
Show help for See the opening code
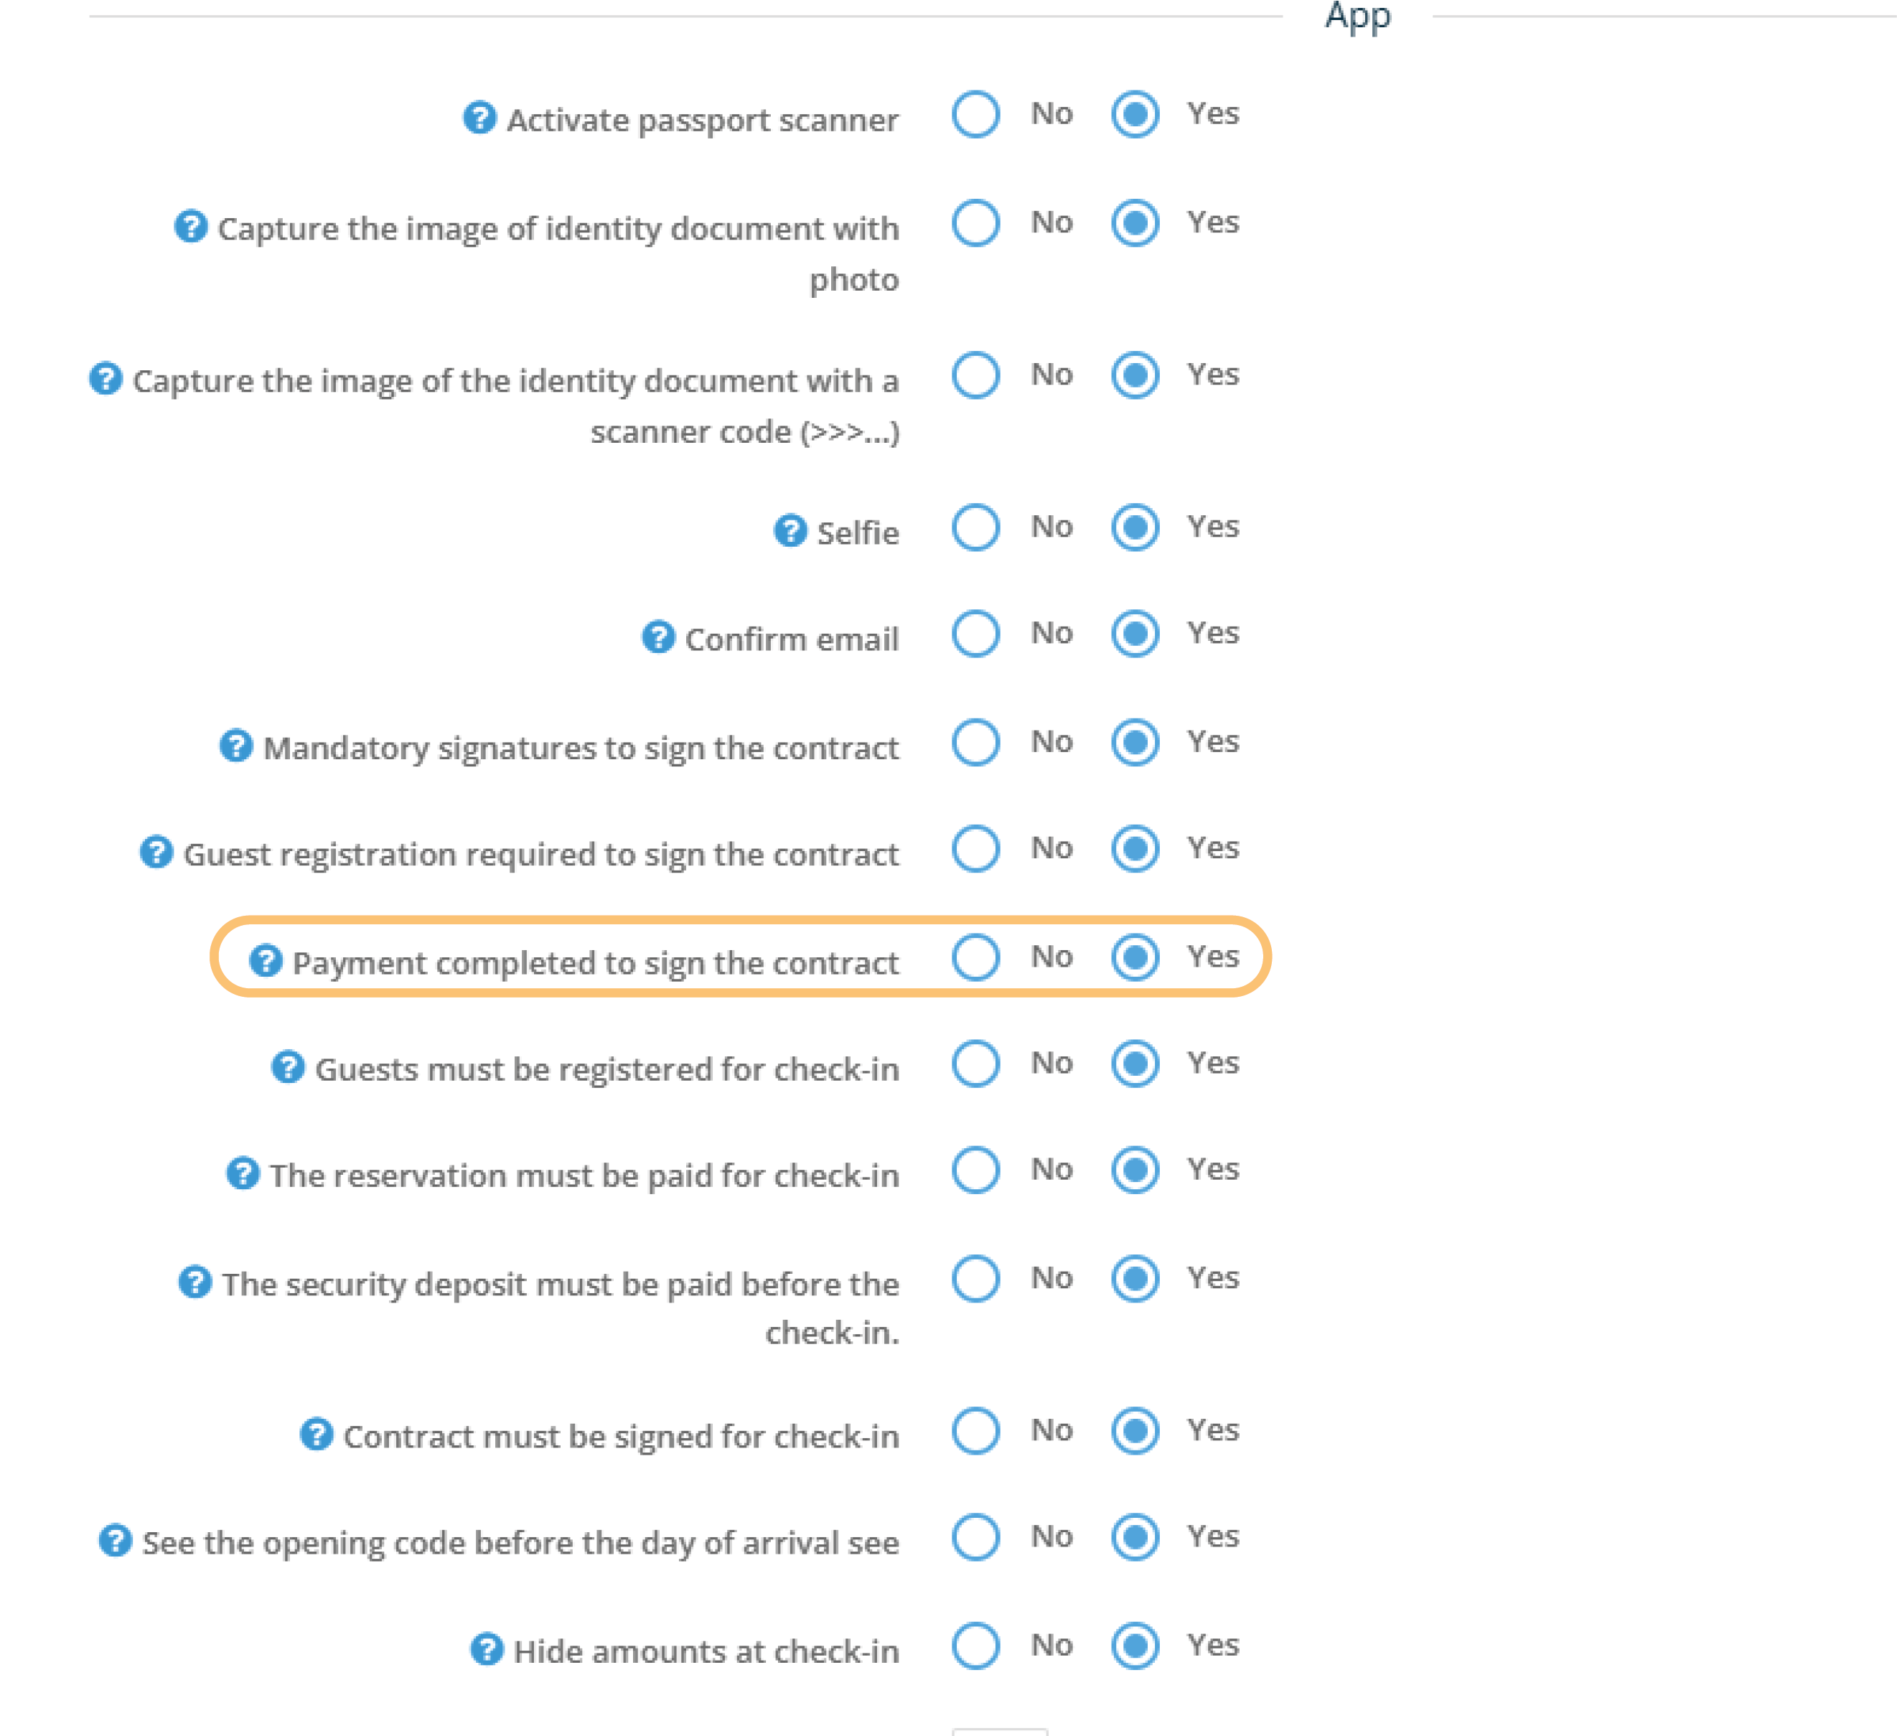coord(115,1540)
